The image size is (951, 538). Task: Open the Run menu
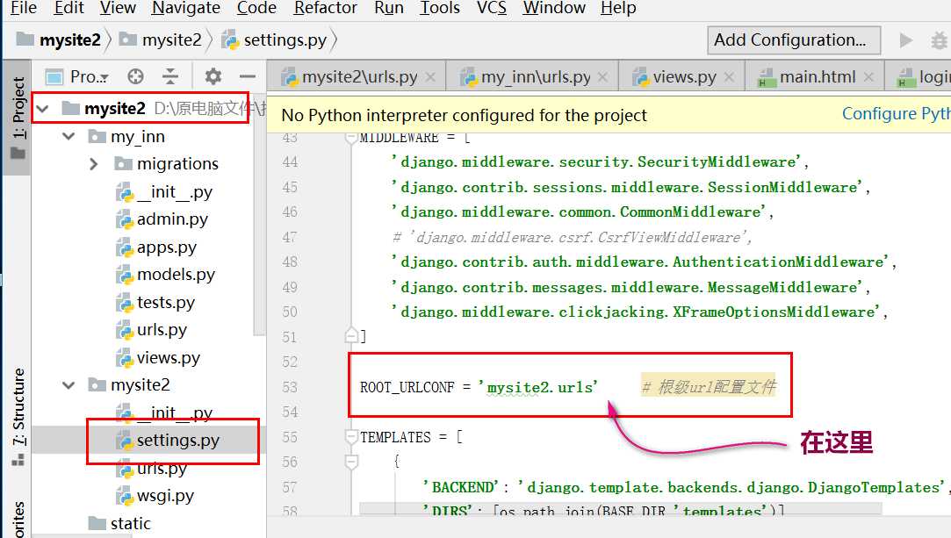click(389, 8)
